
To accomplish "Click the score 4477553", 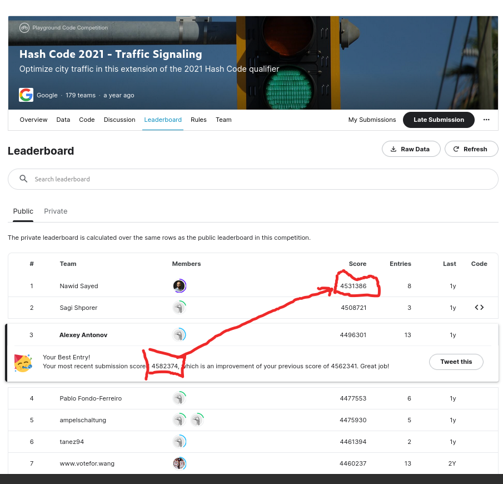I will 353,398.
